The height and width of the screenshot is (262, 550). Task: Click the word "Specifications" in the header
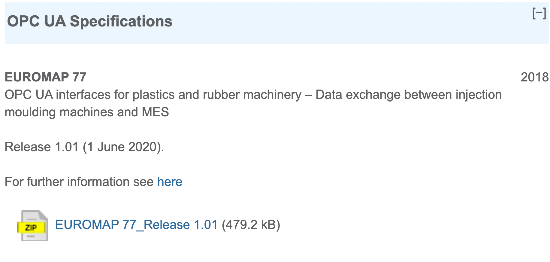121,22
